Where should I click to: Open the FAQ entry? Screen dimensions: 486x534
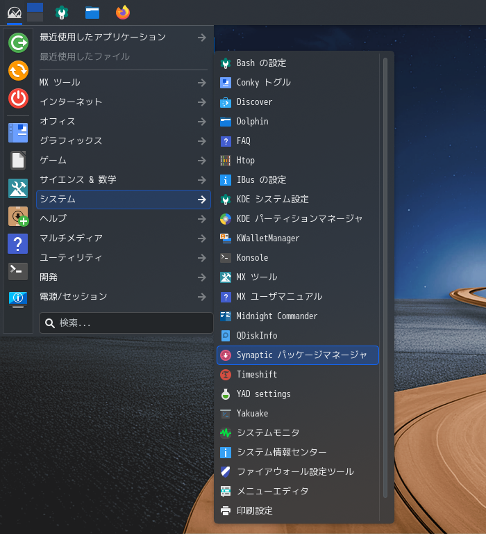tap(298, 141)
